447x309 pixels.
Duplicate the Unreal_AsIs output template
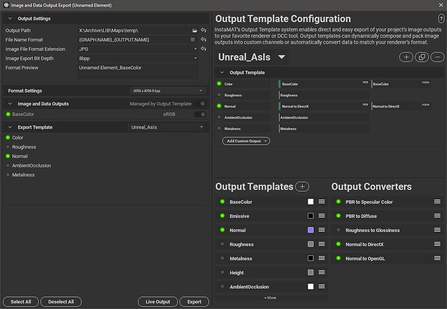click(x=422, y=58)
